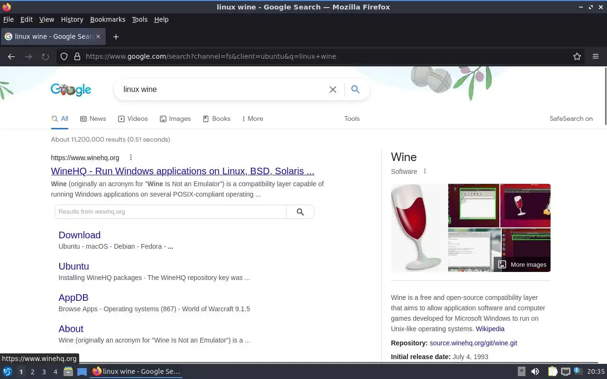Search winehq.org with the magnifier button
Viewport: 607px width, 379px height.
point(300,212)
